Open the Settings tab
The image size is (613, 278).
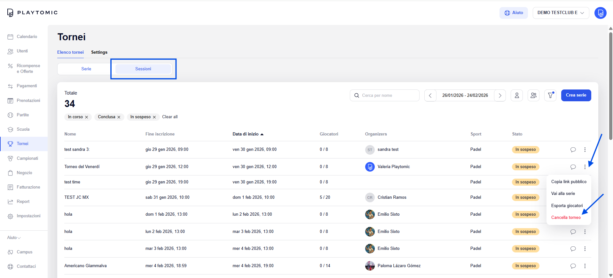[99, 52]
